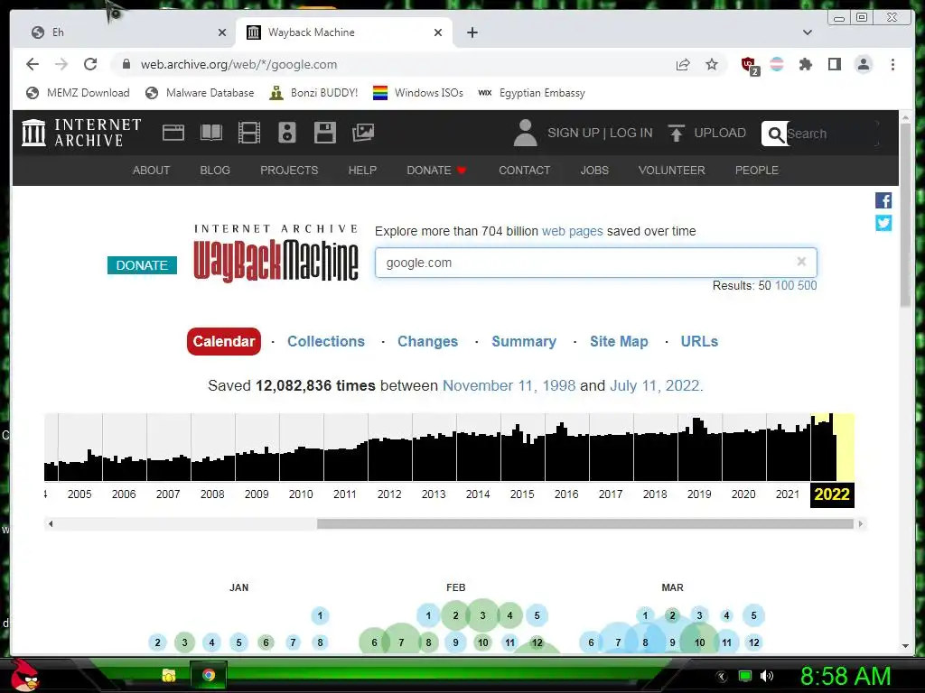The image size is (925, 693).
Task: Open the November 11, 1998 capture link
Action: 509,385
